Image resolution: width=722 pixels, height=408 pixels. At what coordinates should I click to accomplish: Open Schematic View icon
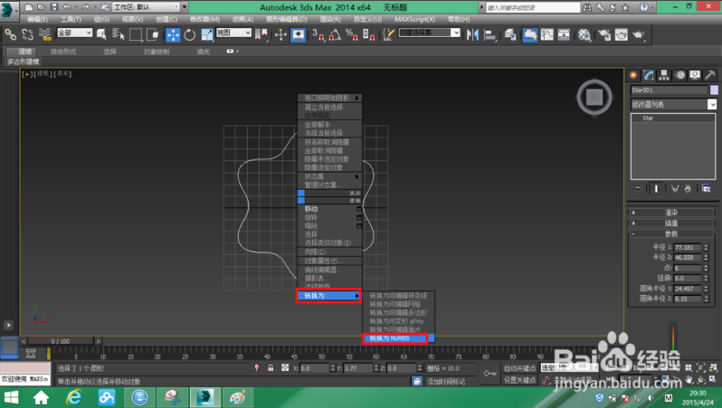(x=564, y=34)
